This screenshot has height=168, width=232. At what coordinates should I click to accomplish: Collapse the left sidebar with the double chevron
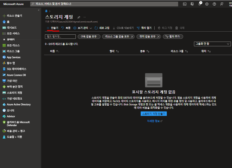pyautogui.click(x=39, y=10)
